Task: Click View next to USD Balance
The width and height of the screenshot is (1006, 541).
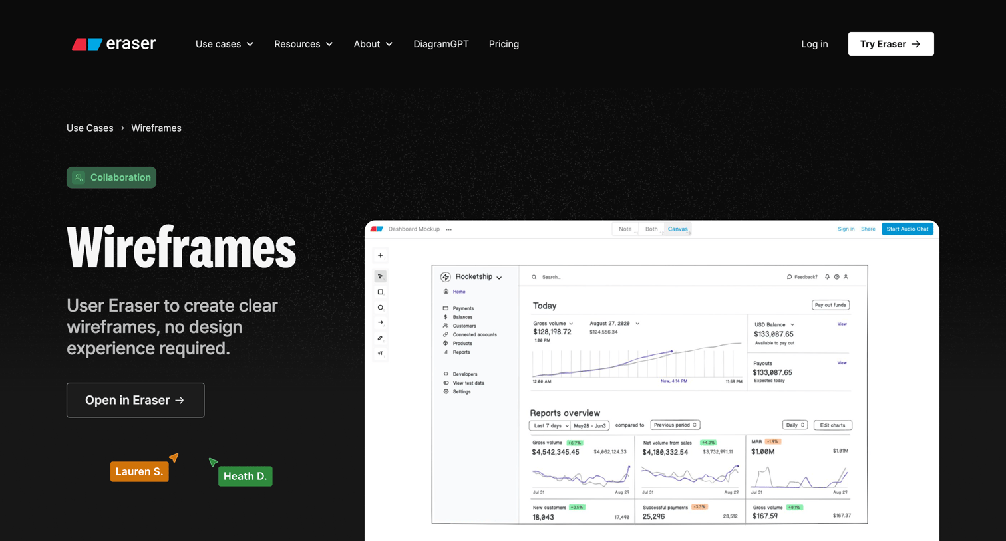Action: (x=842, y=324)
